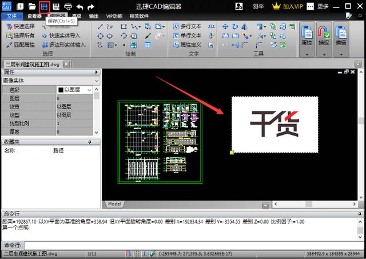Select the Helix drawing tool
Viewport: 366px width, 259px height.
[x=100, y=45]
